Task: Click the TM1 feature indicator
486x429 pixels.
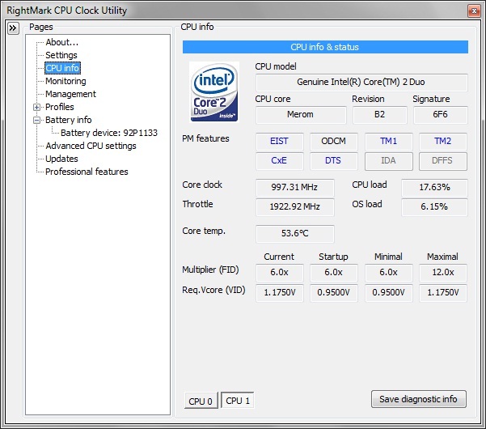Action: click(x=389, y=142)
